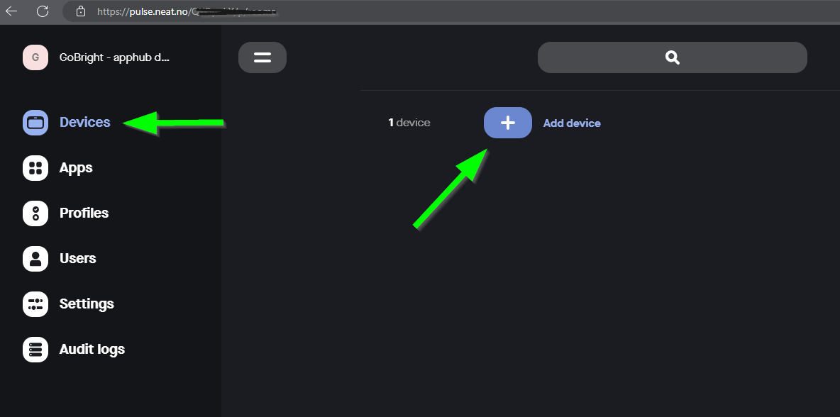Image resolution: width=840 pixels, height=417 pixels.
Task: Click the Apps grid icon
Action: (35, 168)
